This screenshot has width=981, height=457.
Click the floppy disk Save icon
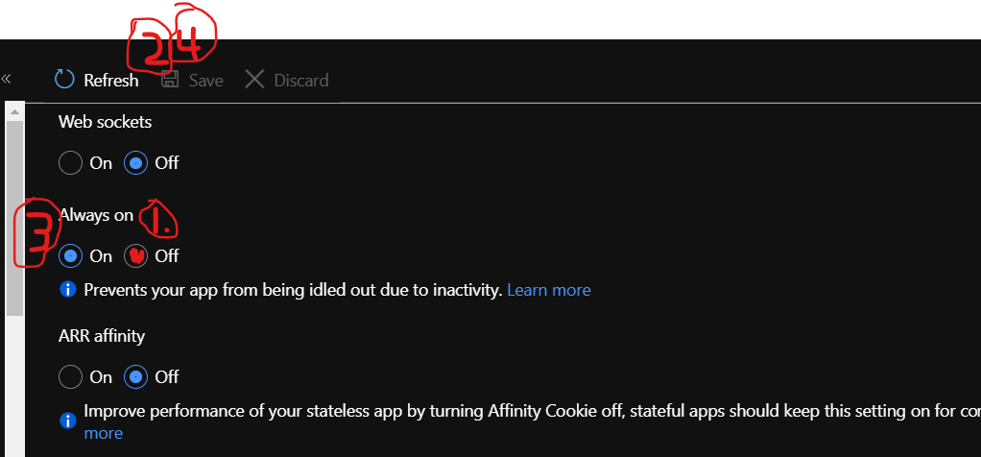coord(170,80)
